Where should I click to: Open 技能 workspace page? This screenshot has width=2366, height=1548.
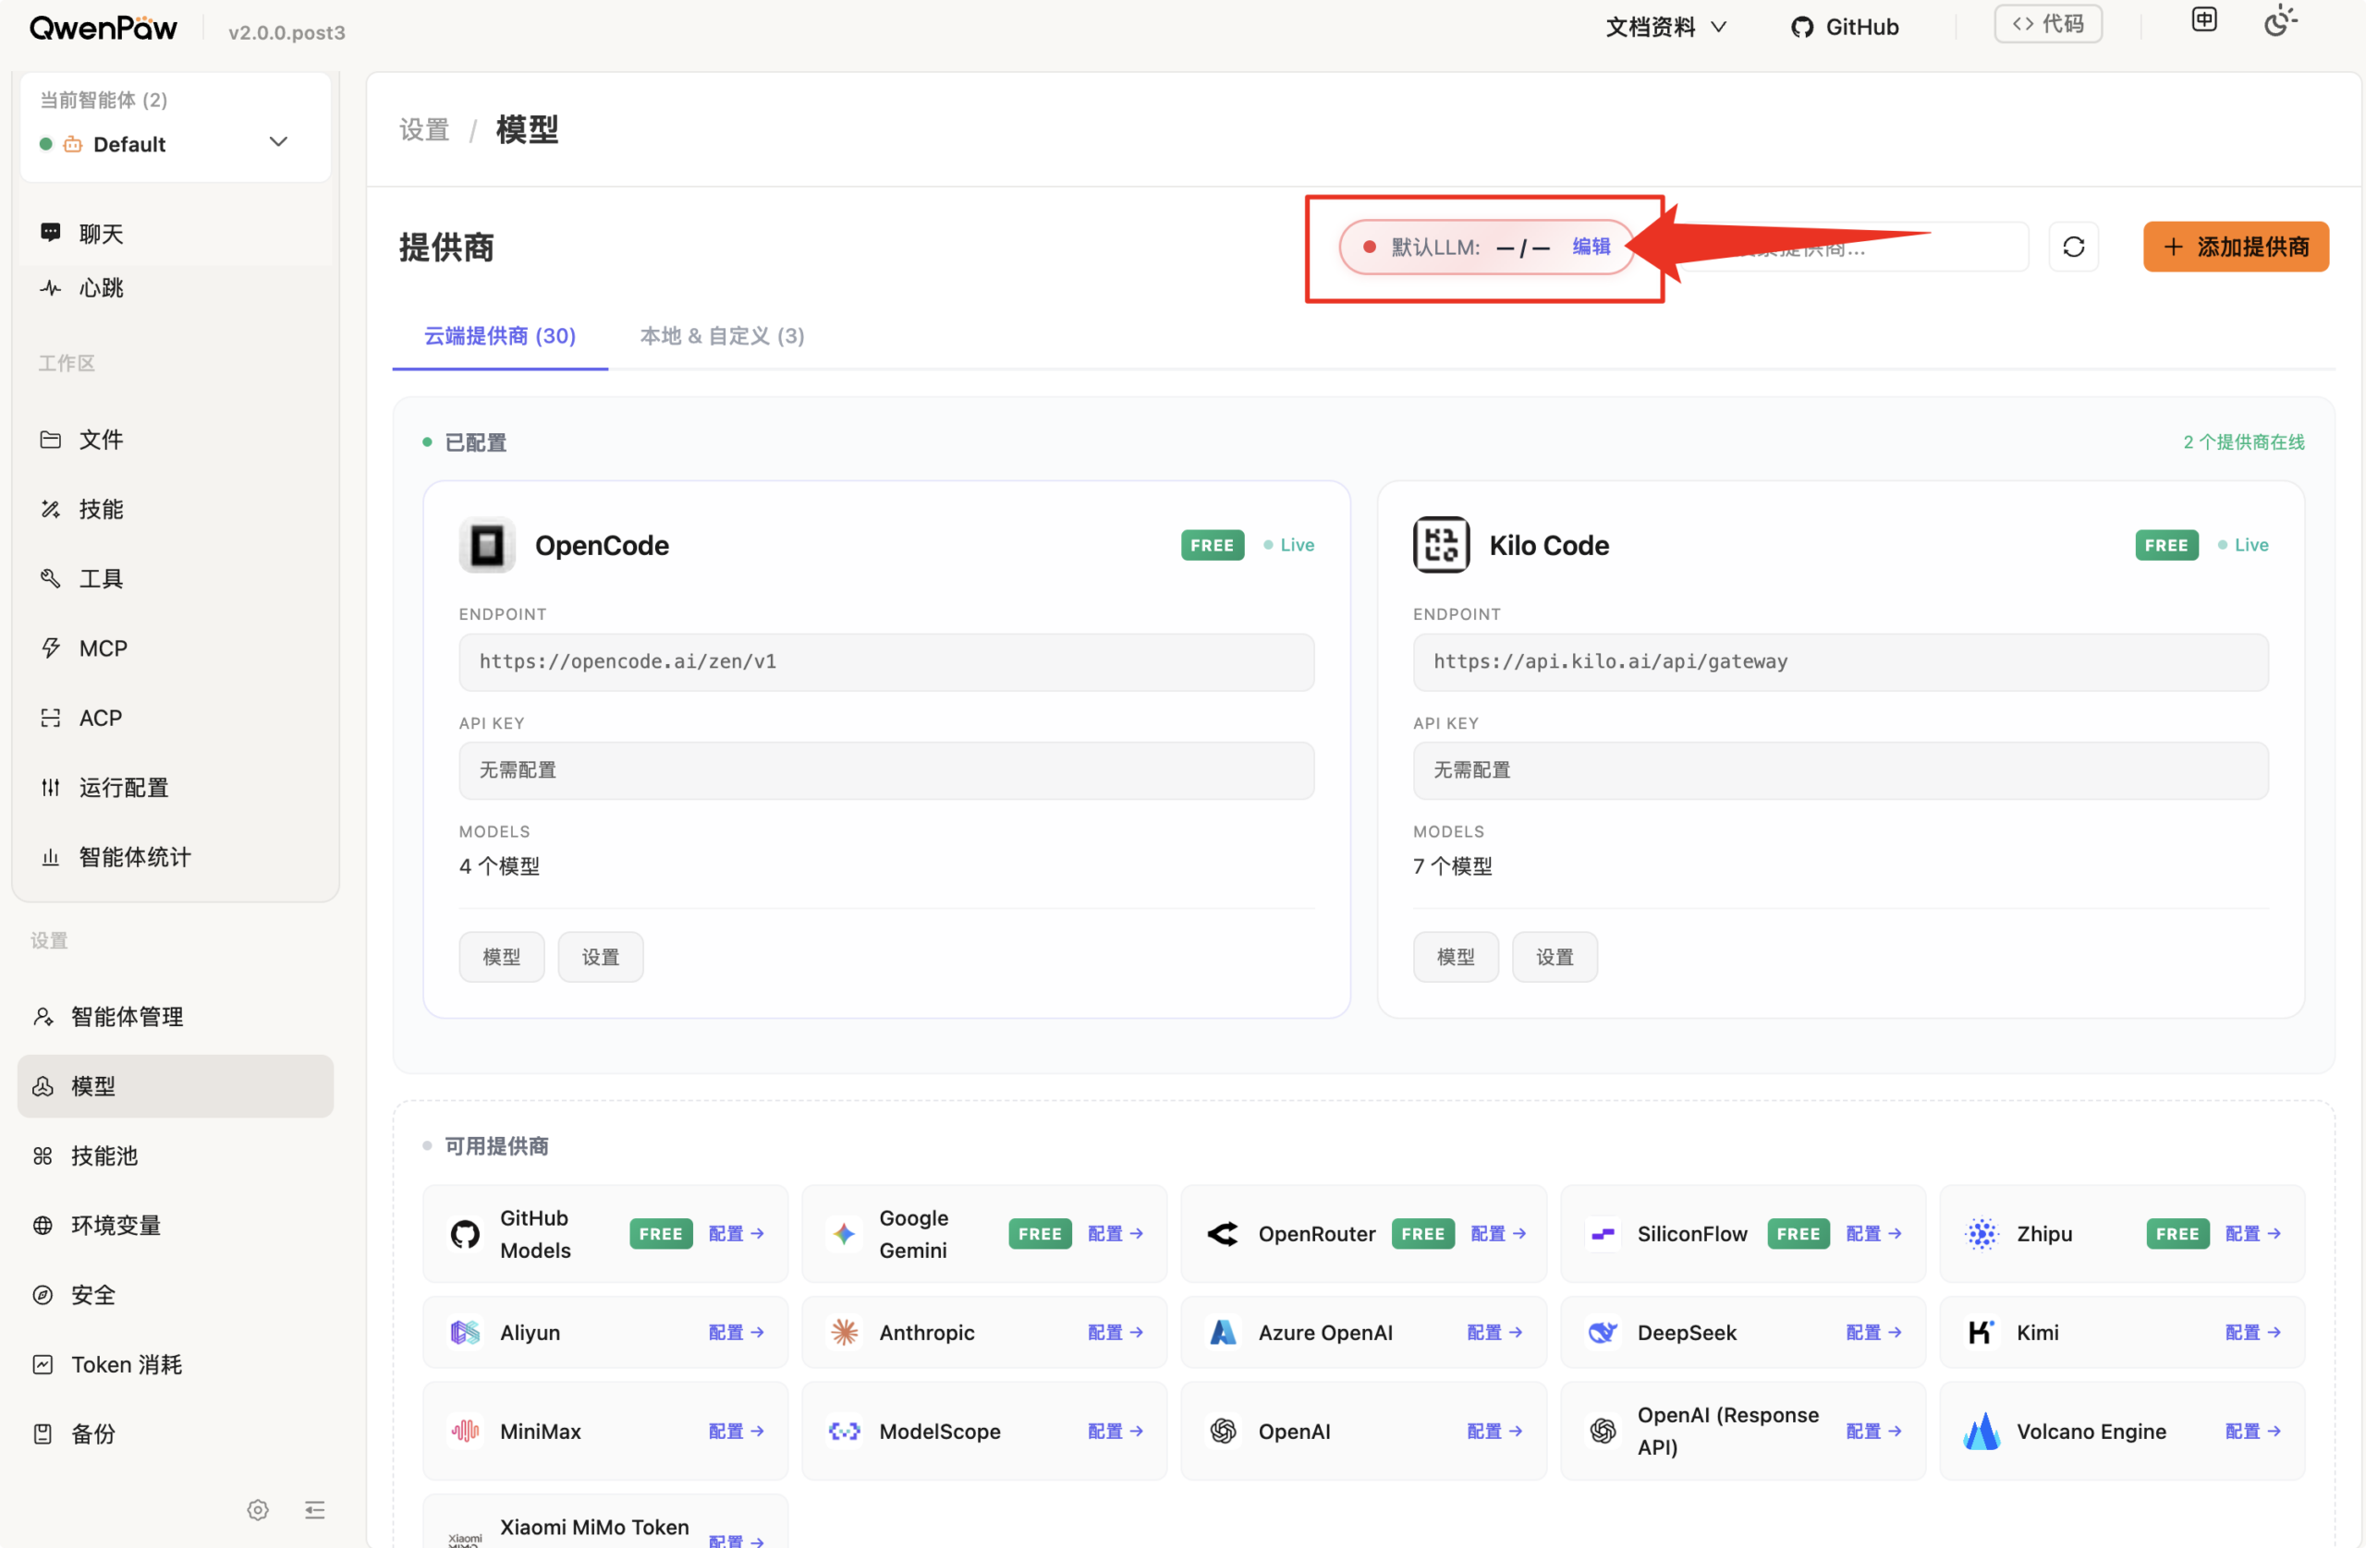tap(175, 509)
